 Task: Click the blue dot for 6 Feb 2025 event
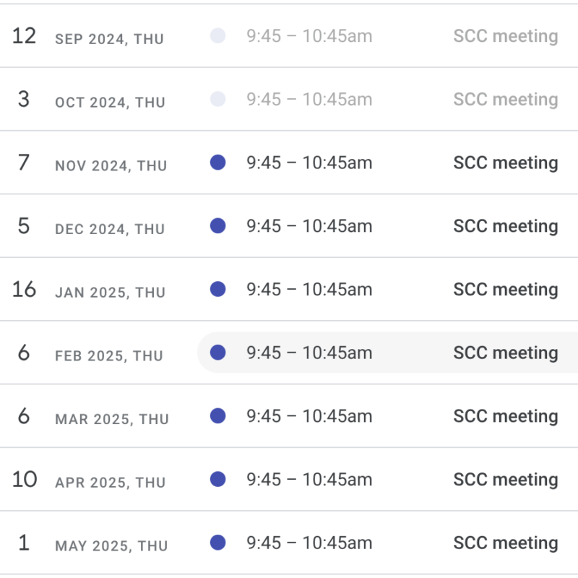coord(218,353)
